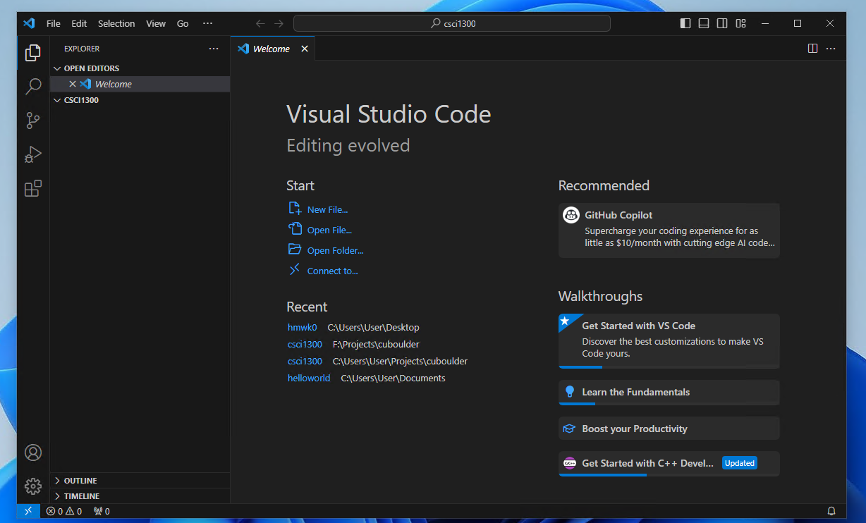866x523 pixels.
Task: Open recent folder helloworld
Action: point(309,379)
